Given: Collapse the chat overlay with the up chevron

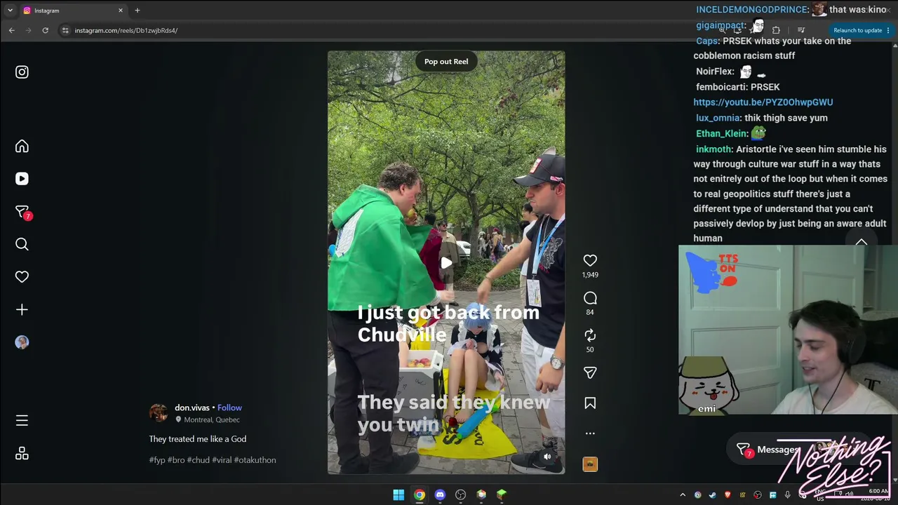Looking at the screenshot, I should [862, 242].
